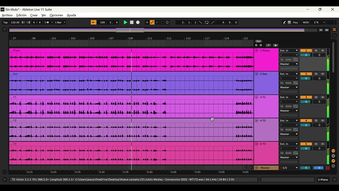This screenshot has width=339, height=191.
Task: Toggle Returns R section button
Action: click(333, 156)
